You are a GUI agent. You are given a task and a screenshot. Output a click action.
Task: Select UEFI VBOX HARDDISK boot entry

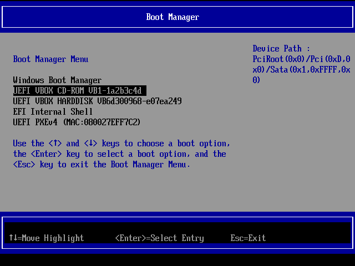tap(97, 101)
